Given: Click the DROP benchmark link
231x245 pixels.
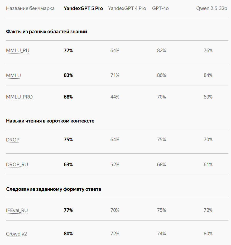Looking at the screenshot, I should pos(13,140).
